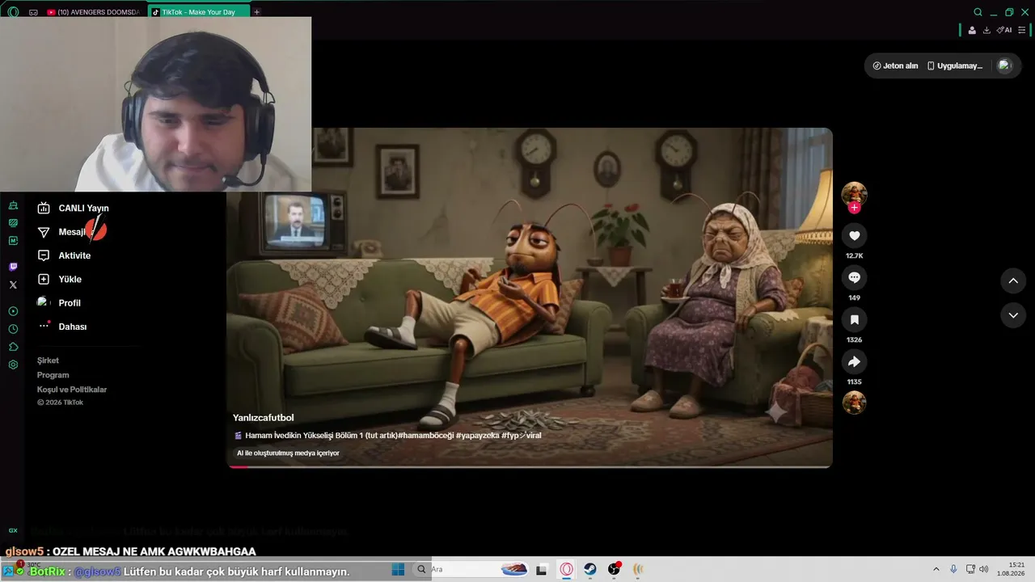The width and height of the screenshot is (1035, 582).
Task: Expand the Dahası menu in the sidebar
Action: pyautogui.click(x=62, y=327)
